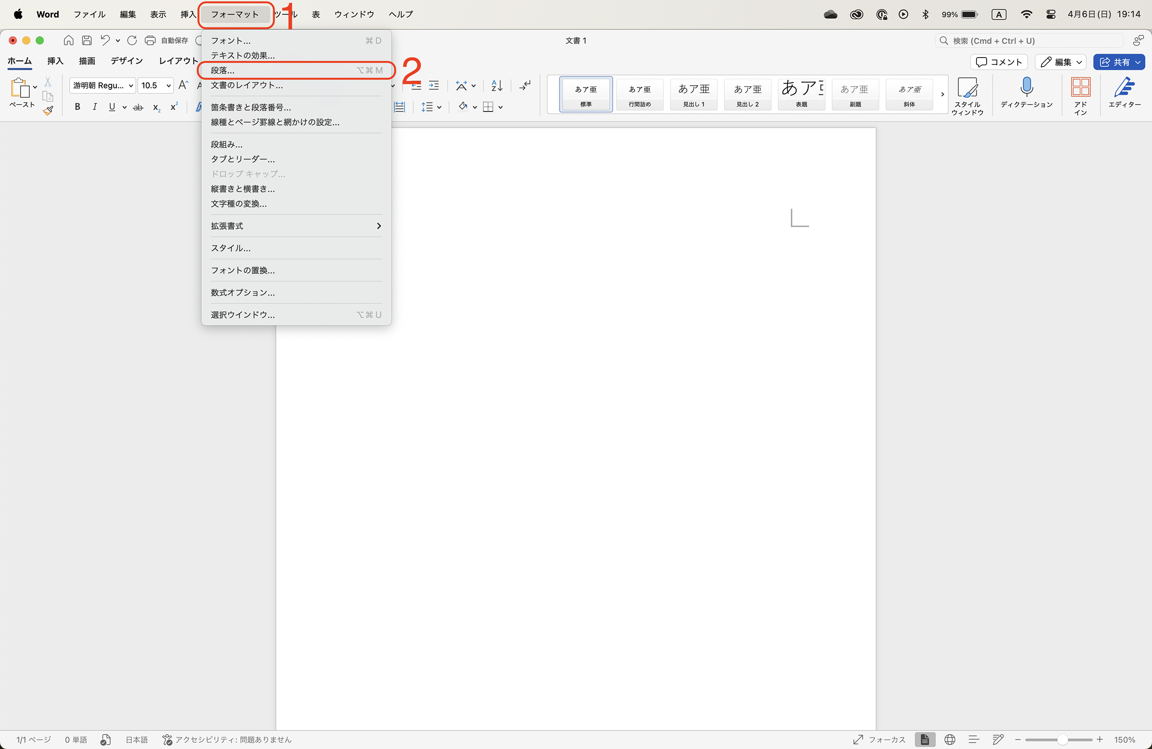Viewport: 1152px width, 749px height.
Task: Click the zoom in plus button
Action: (x=1100, y=740)
